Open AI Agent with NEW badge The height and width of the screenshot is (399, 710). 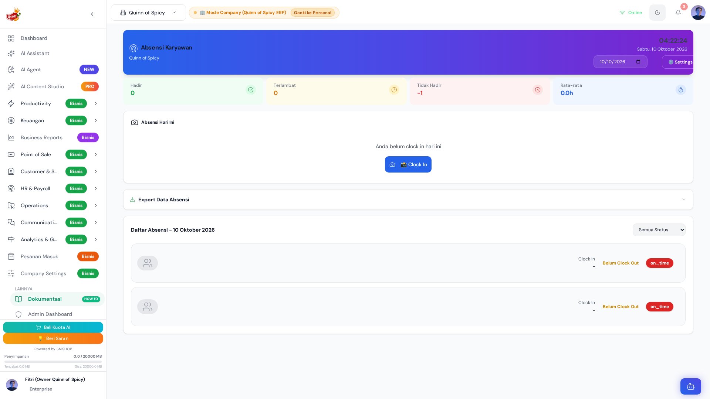click(x=53, y=69)
